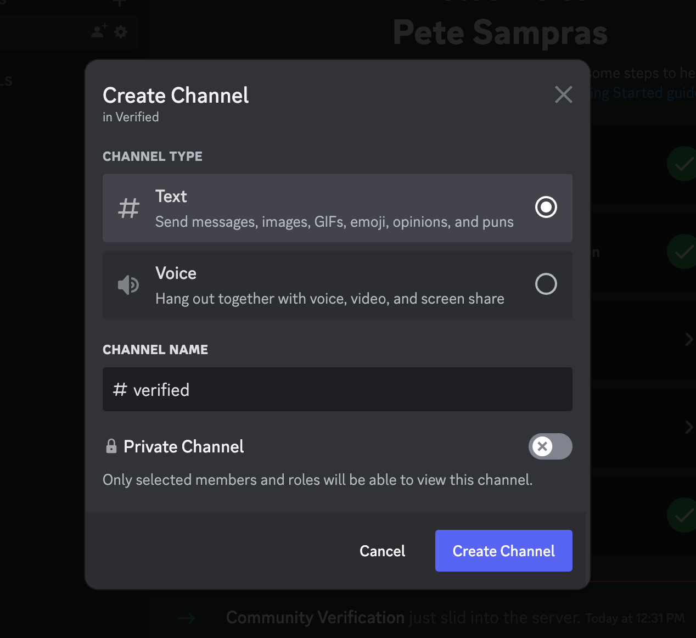This screenshot has width=696, height=638.
Task: Select the Text channel type radio button
Action: click(x=546, y=208)
